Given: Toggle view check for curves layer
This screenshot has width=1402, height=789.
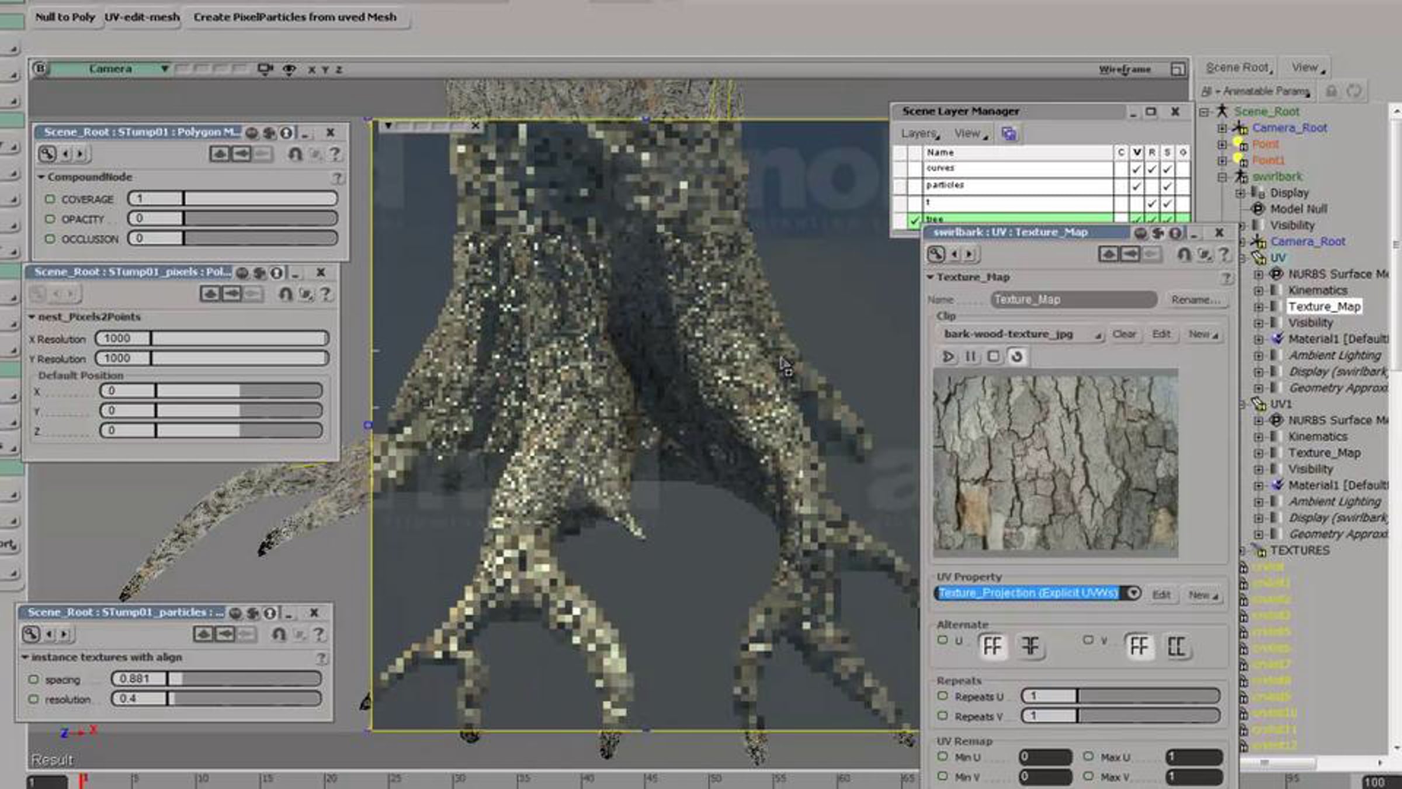Looking at the screenshot, I should tap(1136, 169).
